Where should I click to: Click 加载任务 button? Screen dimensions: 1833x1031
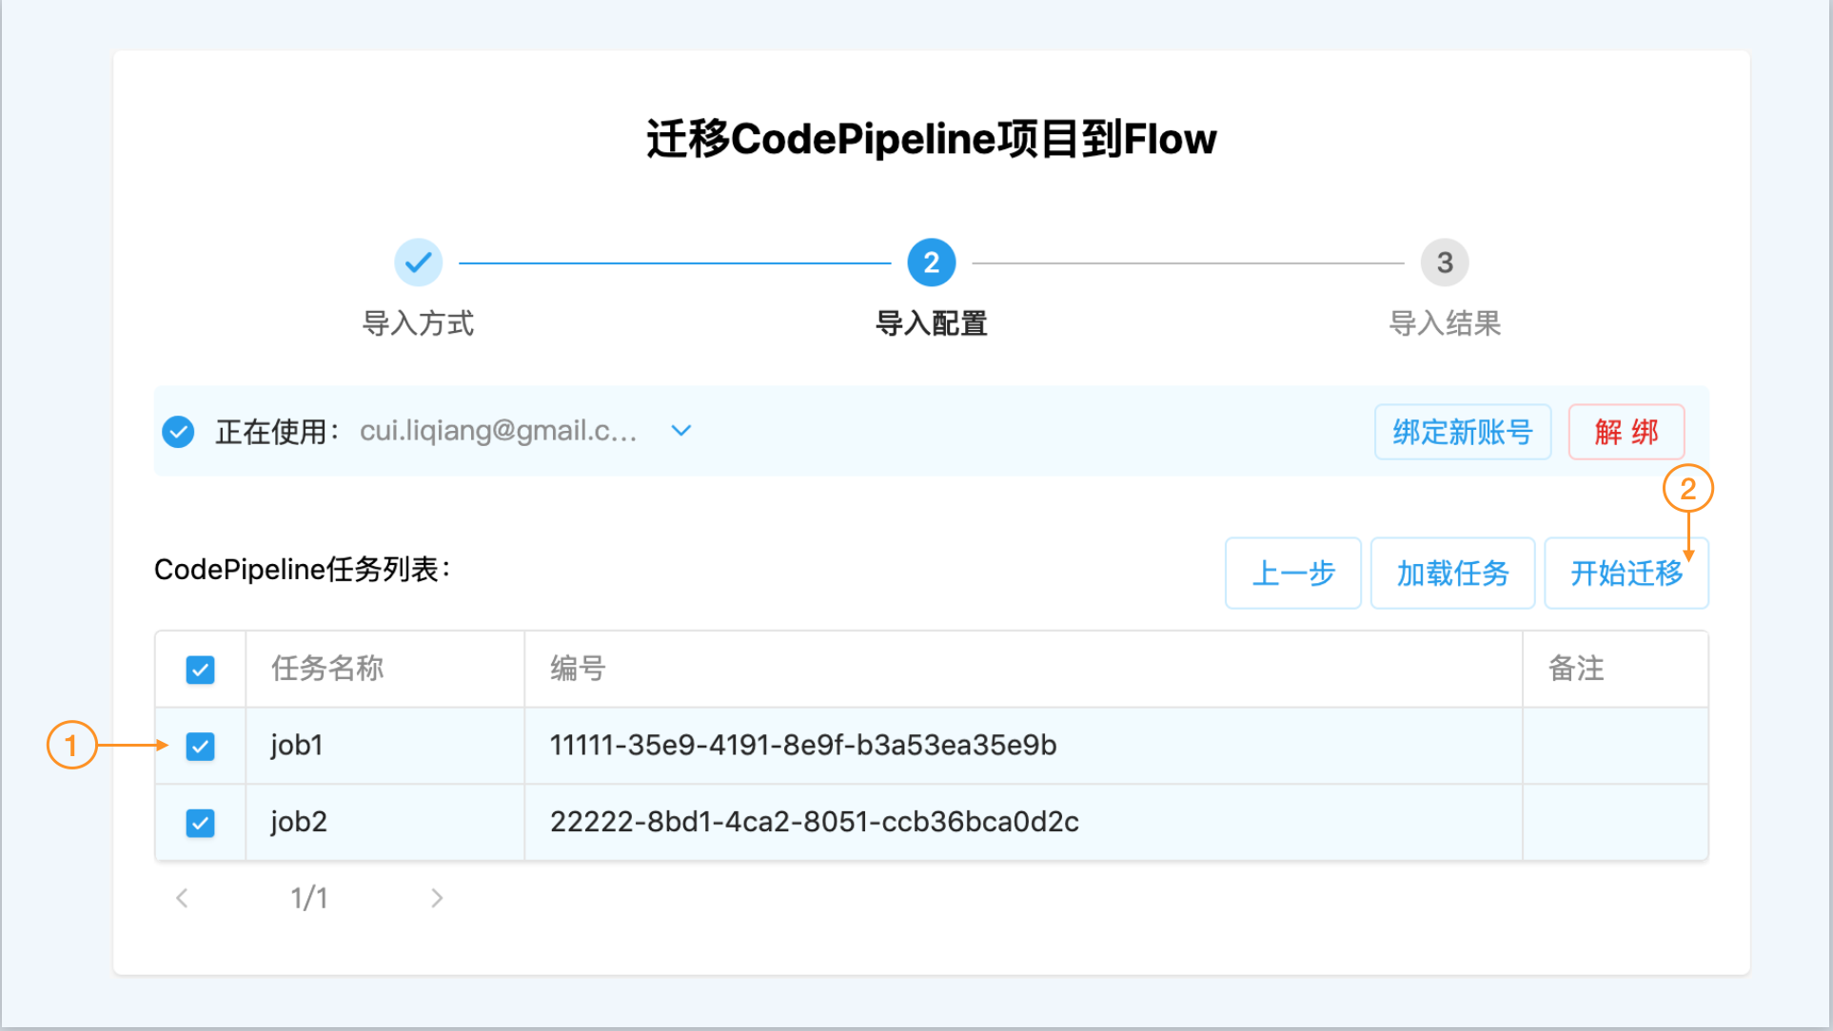pos(1452,573)
